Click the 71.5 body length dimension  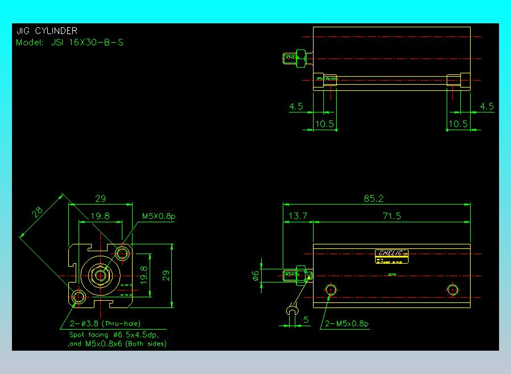click(392, 216)
